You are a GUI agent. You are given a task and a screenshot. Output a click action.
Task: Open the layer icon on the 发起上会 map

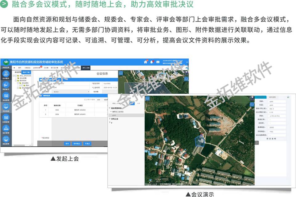tap(121, 73)
